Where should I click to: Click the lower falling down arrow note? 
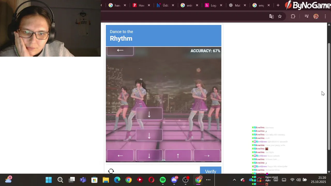coord(149,135)
